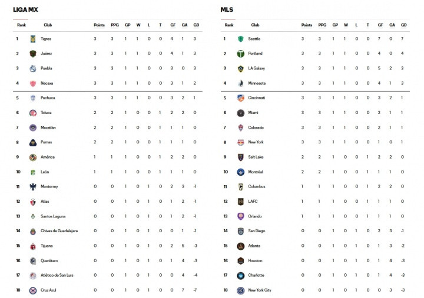Sort MLS table by GD column
The height and width of the screenshot is (298, 424).
404,25
